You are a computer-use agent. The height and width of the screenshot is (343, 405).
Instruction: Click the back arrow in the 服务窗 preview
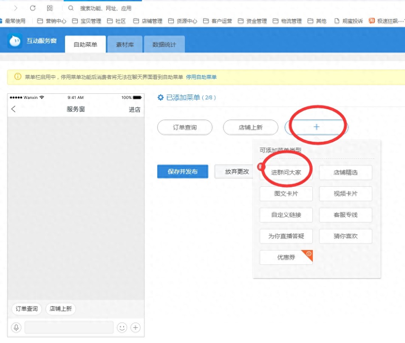click(x=13, y=109)
